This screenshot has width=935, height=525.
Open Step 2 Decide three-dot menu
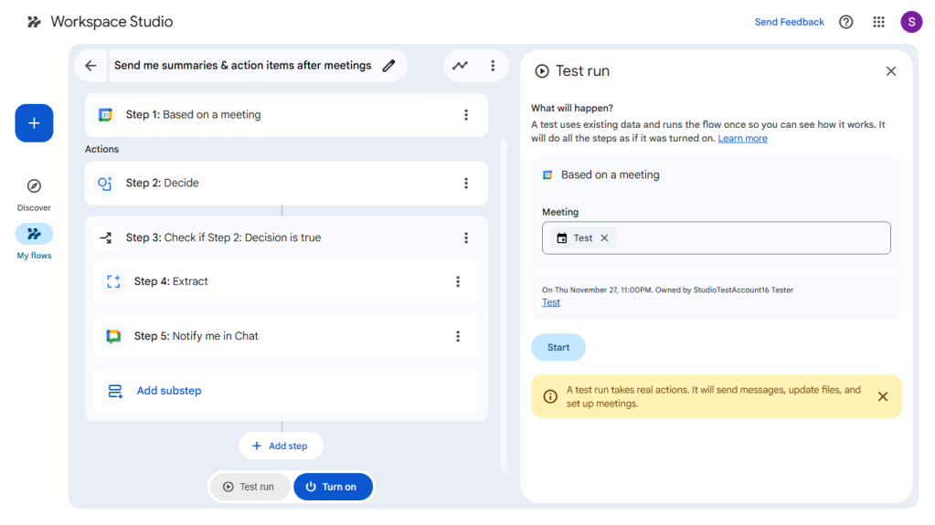[x=466, y=184]
